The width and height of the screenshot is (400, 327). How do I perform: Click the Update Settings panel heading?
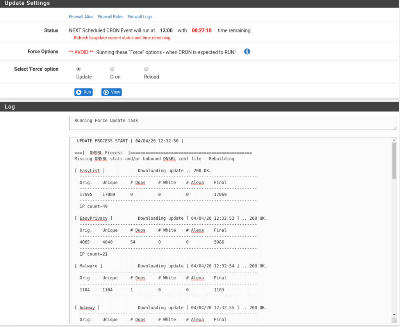tap(27, 3)
